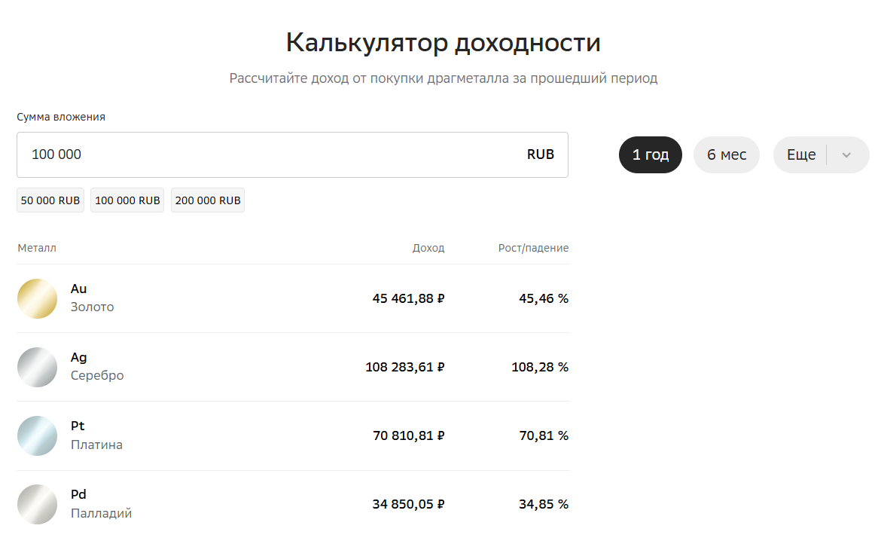
Task: Click the Палладий row label
Action: (x=101, y=513)
